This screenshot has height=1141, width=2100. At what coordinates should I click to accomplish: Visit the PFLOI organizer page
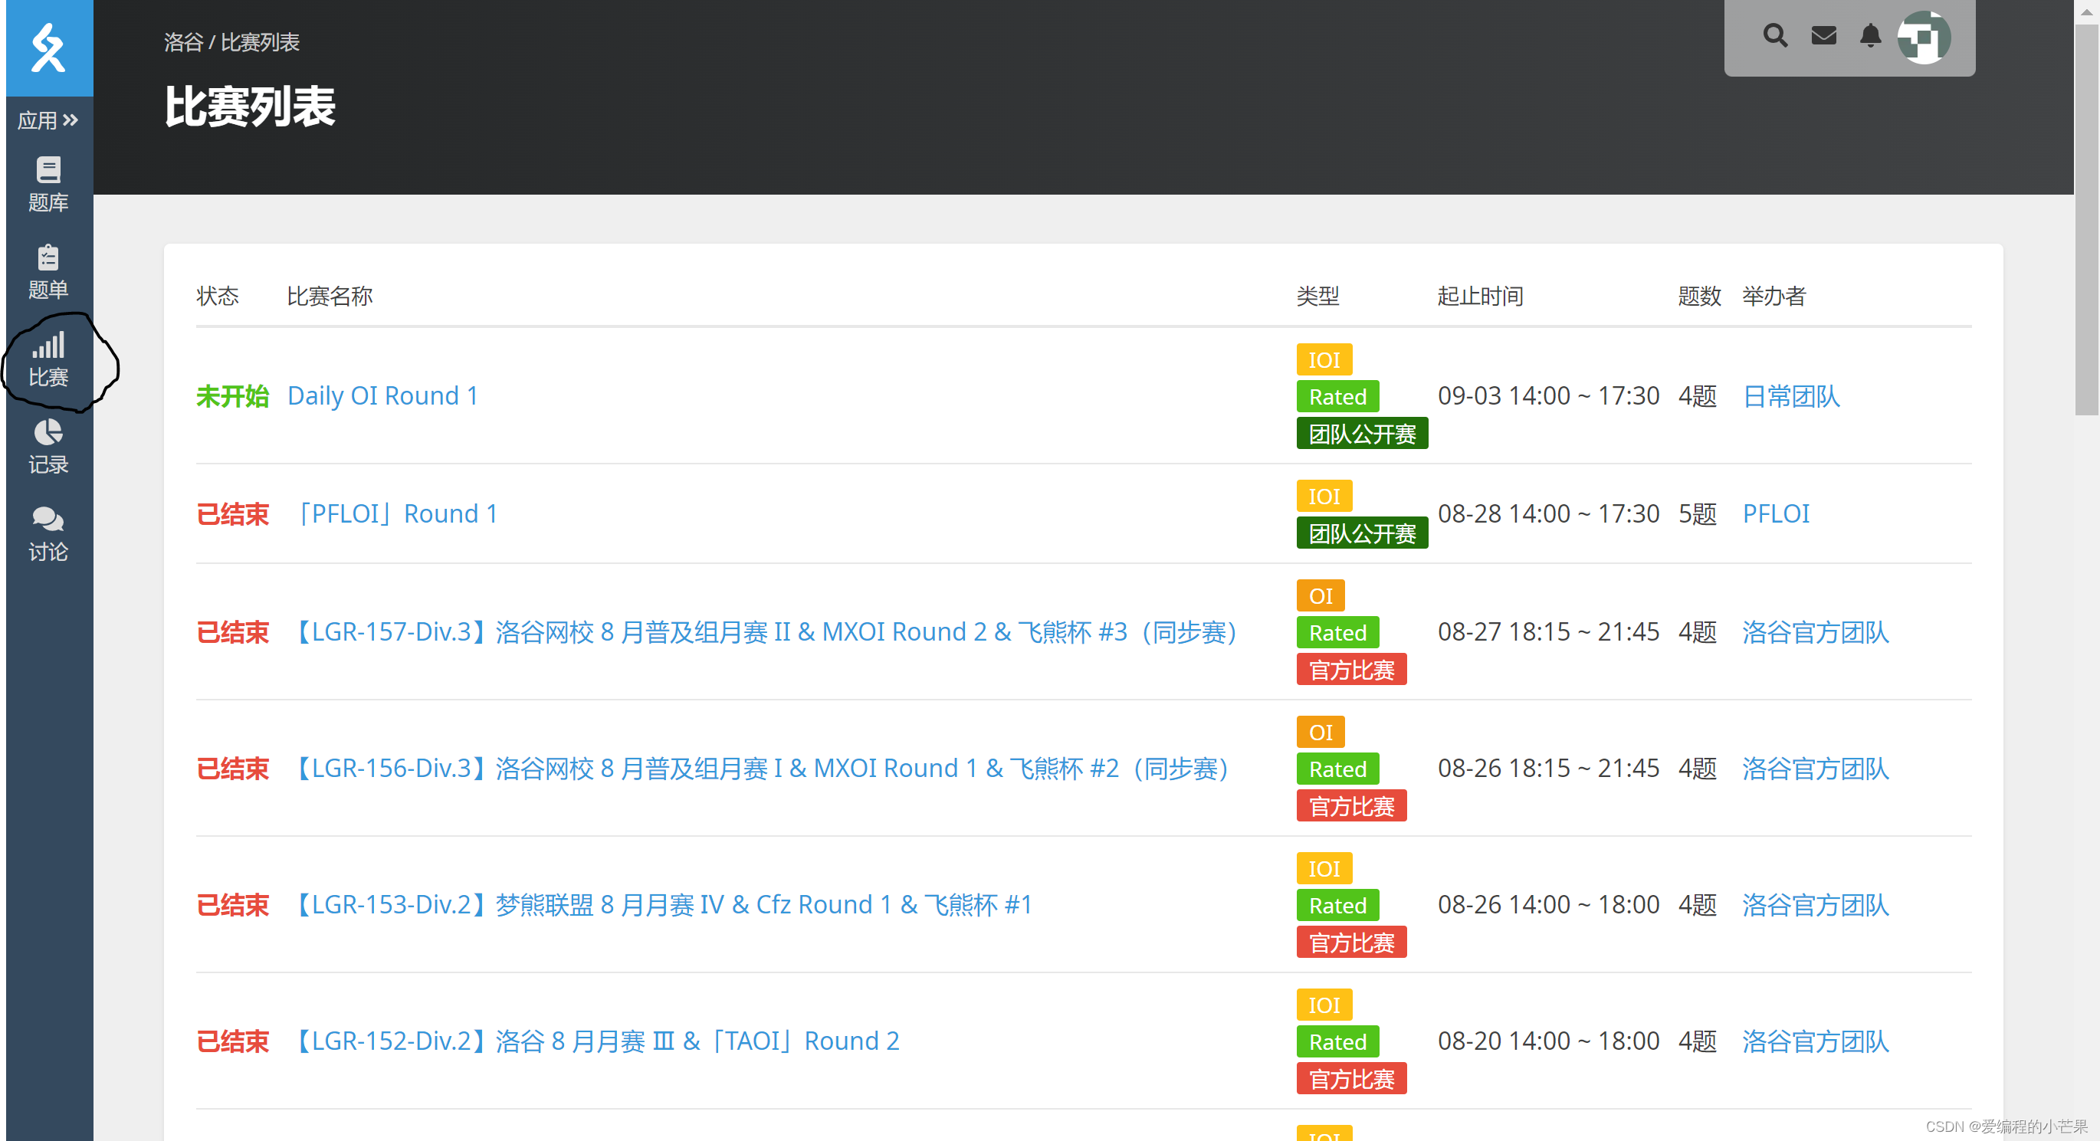tap(1776, 514)
